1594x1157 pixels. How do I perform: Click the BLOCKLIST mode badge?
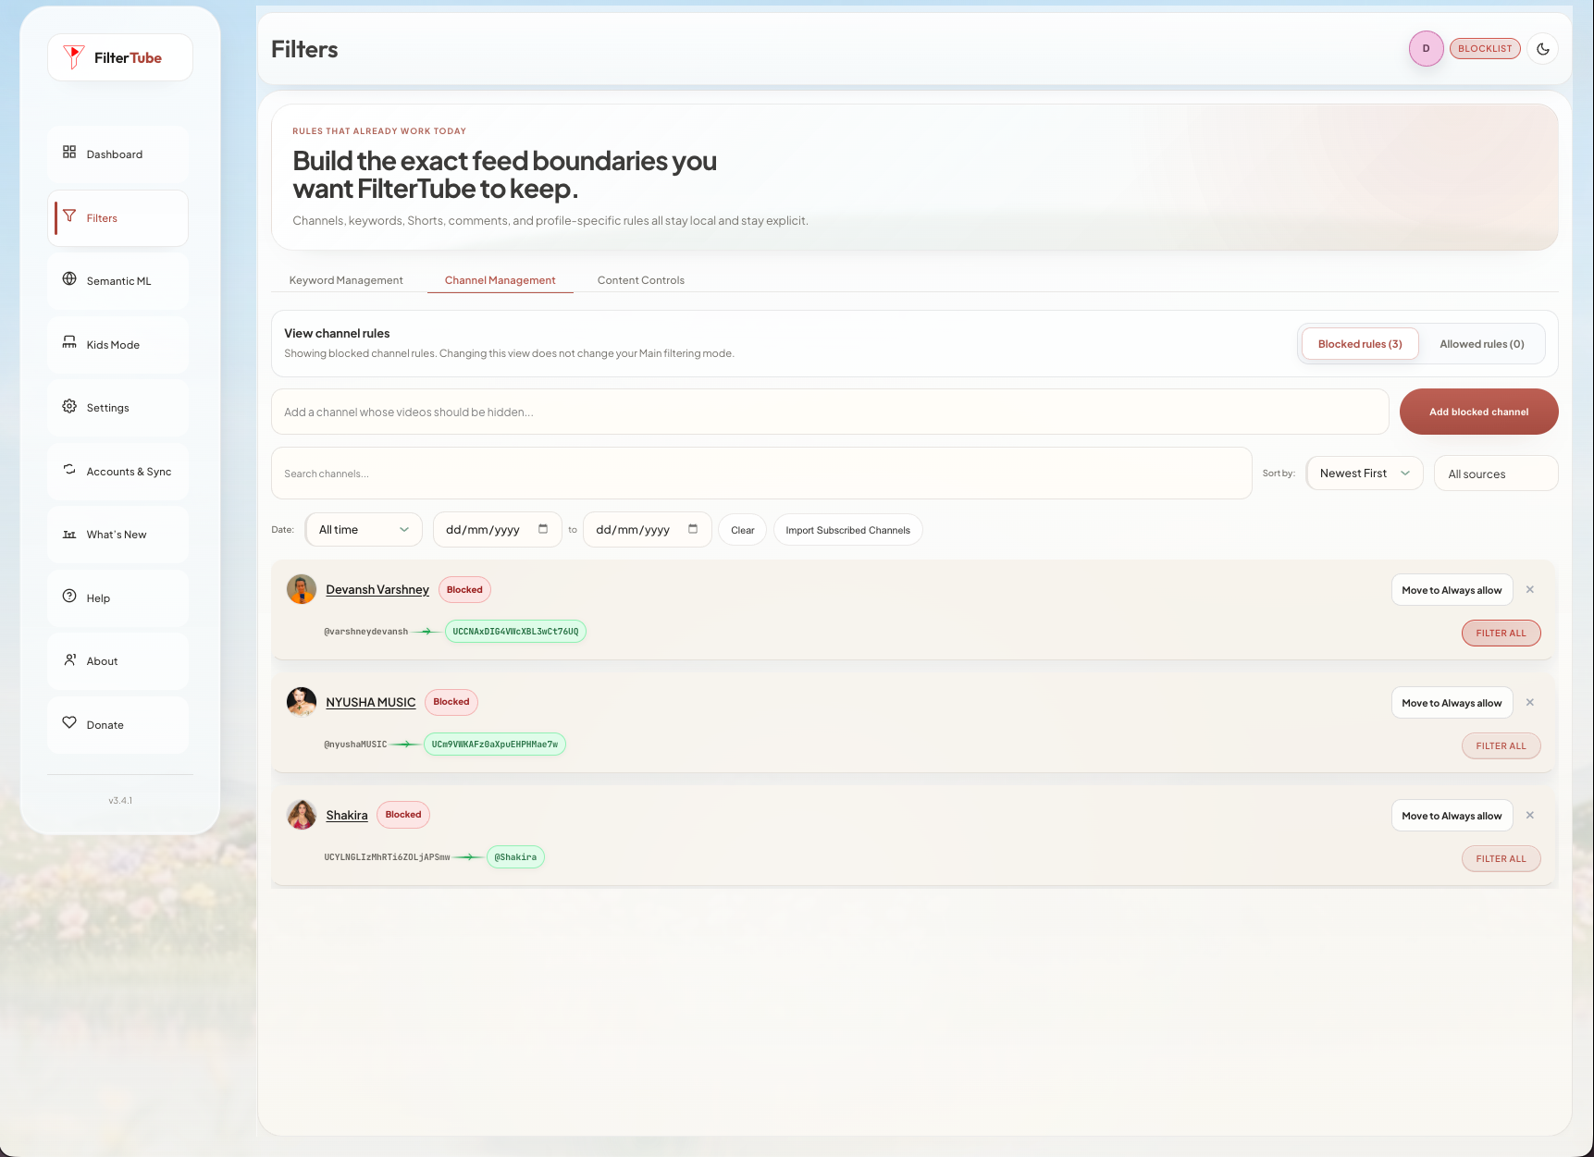click(1485, 49)
